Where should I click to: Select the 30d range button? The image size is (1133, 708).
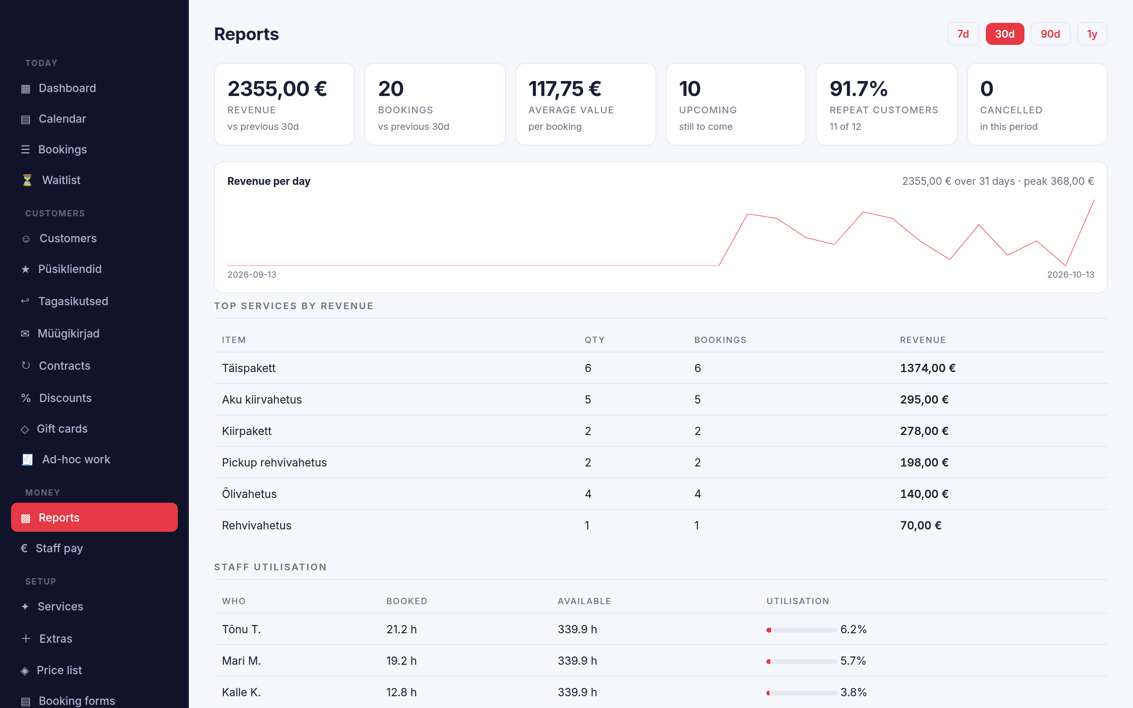1005,34
